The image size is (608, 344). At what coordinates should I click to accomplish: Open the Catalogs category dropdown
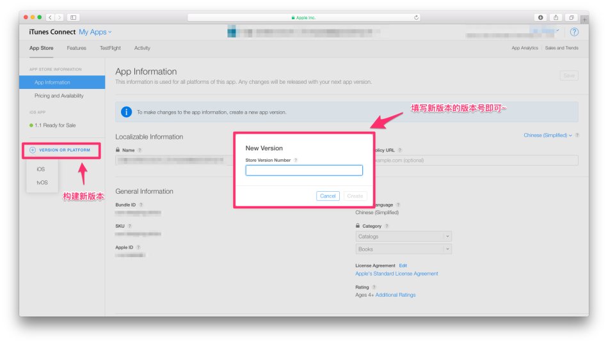(403, 237)
